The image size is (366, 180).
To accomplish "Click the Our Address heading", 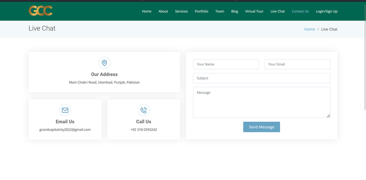I will pyautogui.click(x=104, y=74).
